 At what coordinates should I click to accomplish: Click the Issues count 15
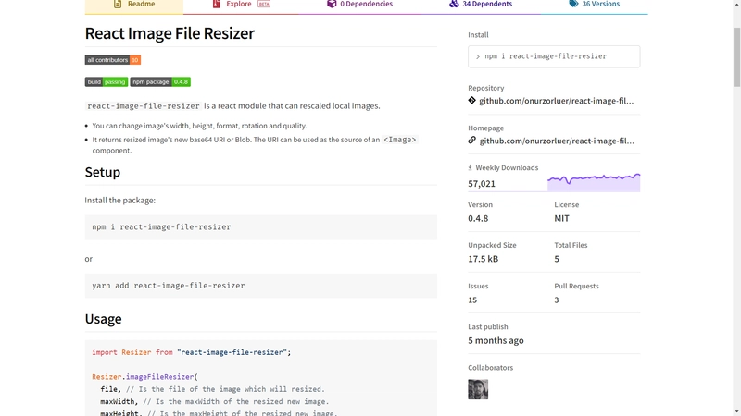coord(472,300)
